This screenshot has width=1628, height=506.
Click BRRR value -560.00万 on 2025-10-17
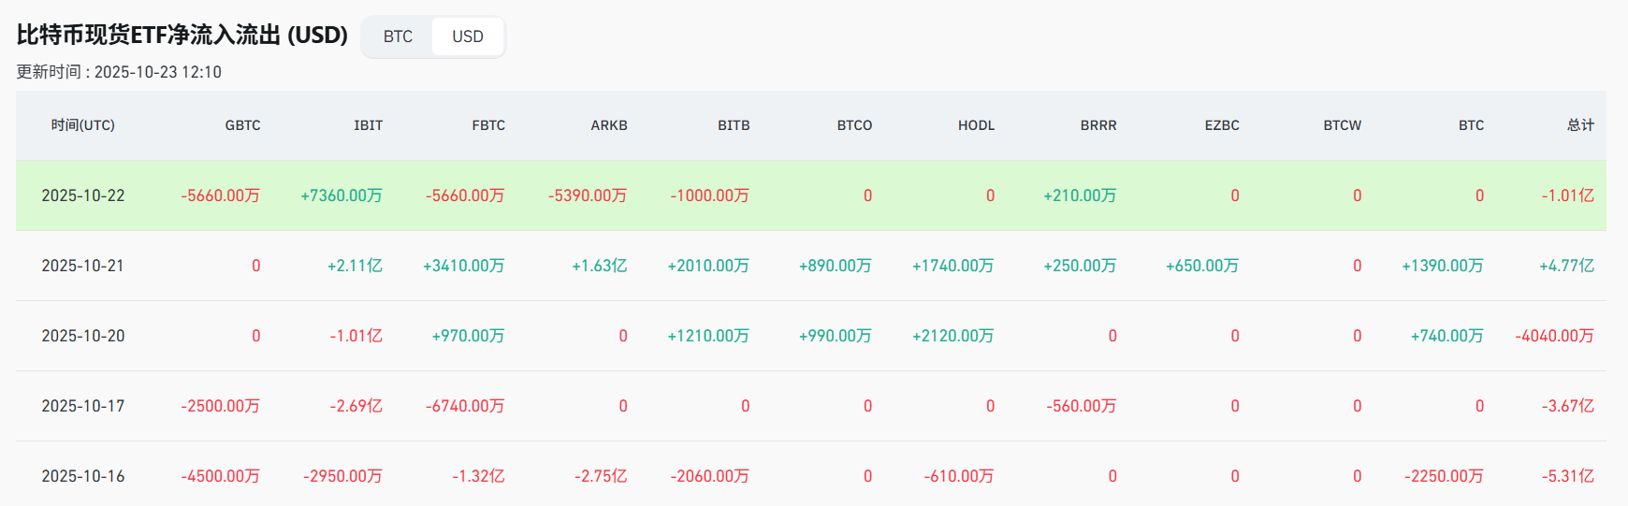click(x=1081, y=406)
